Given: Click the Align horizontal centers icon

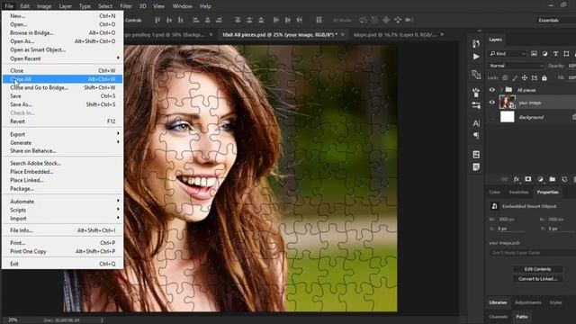Looking at the screenshot, I should point(208,20).
